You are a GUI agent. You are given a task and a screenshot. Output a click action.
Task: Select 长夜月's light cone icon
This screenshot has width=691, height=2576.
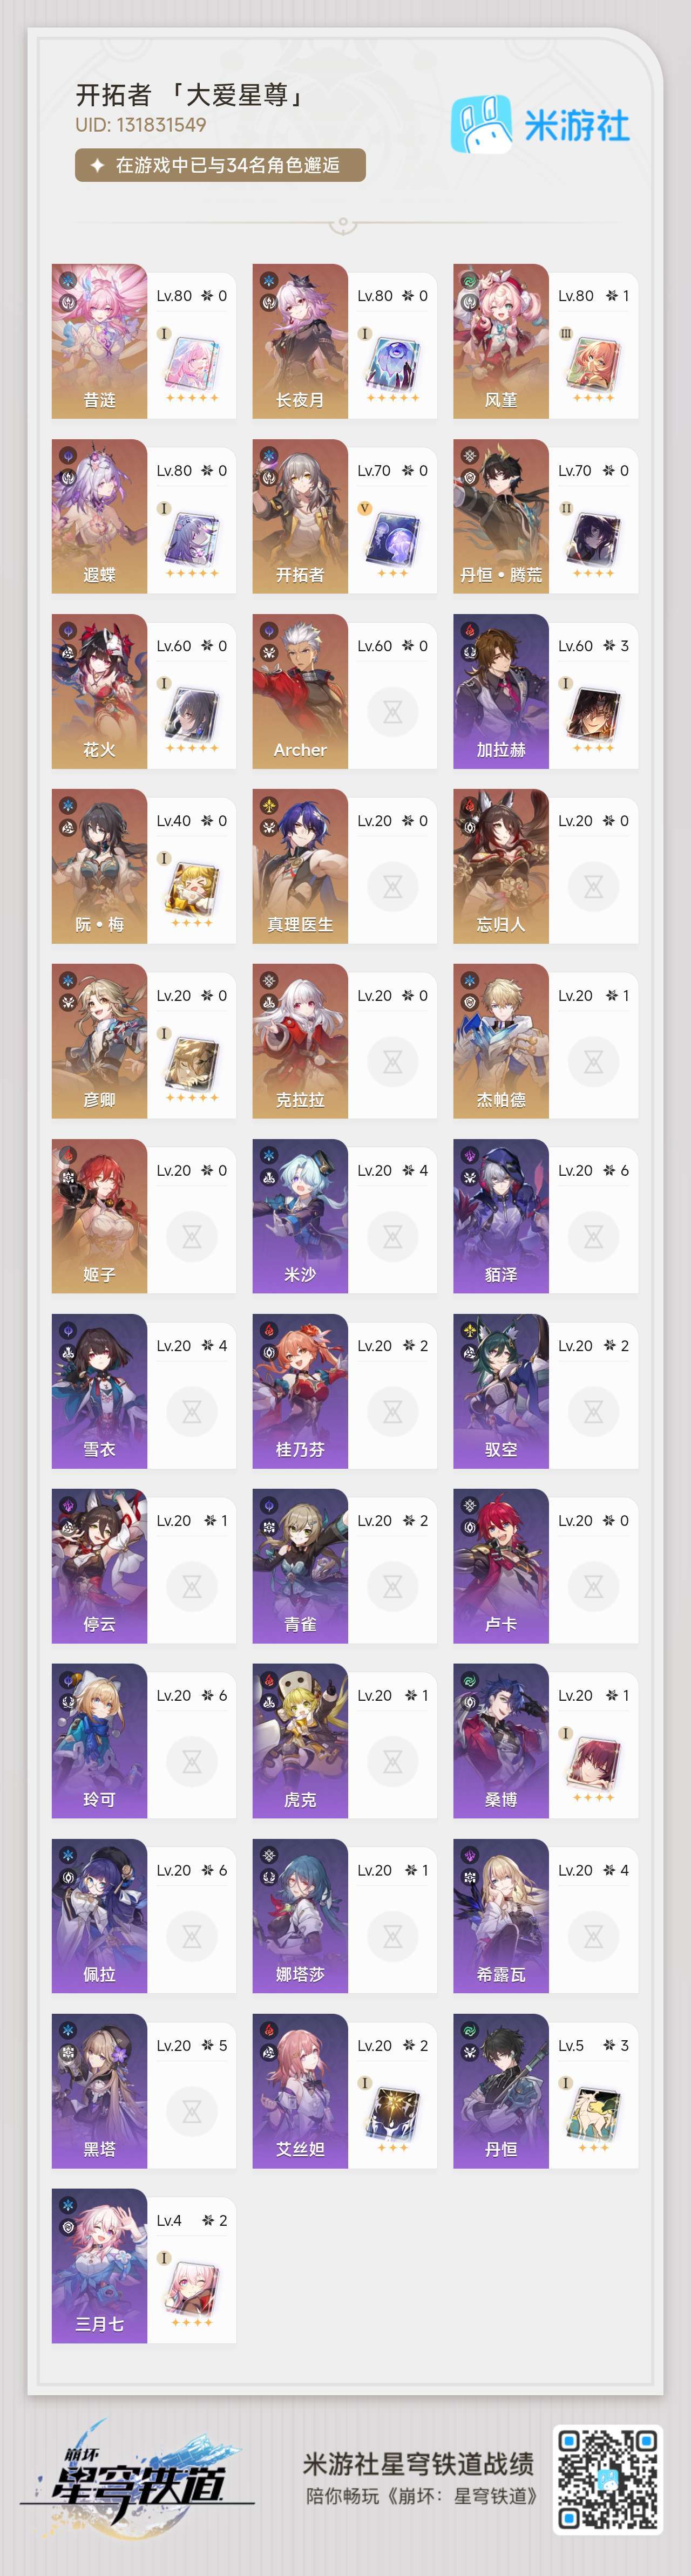(x=393, y=363)
